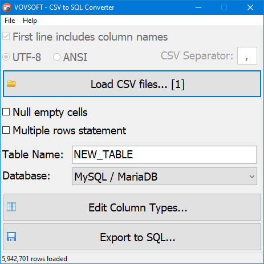
Task: Toggle First line includes column names checkbox
Action: 6,37
